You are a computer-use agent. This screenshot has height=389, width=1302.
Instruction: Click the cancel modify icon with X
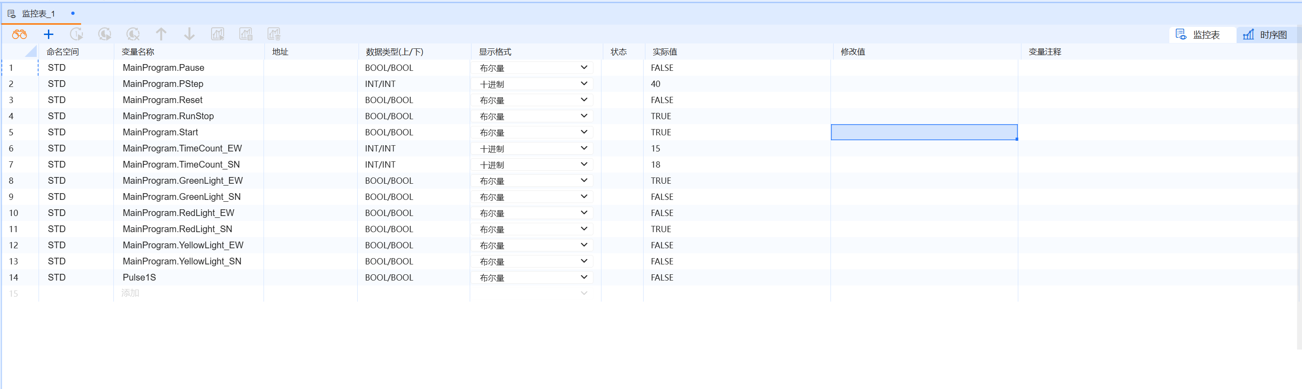(x=133, y=35)
